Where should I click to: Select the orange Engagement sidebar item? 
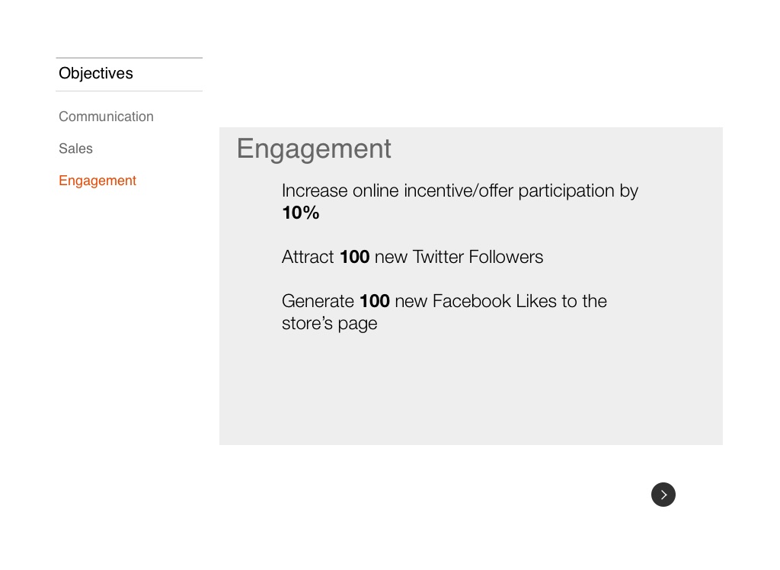coord(97,181)
